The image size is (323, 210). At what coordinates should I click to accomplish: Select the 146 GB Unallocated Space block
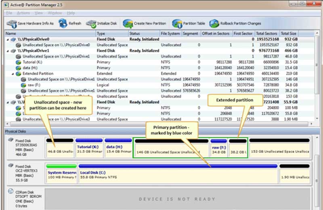[x=172, y=148]
